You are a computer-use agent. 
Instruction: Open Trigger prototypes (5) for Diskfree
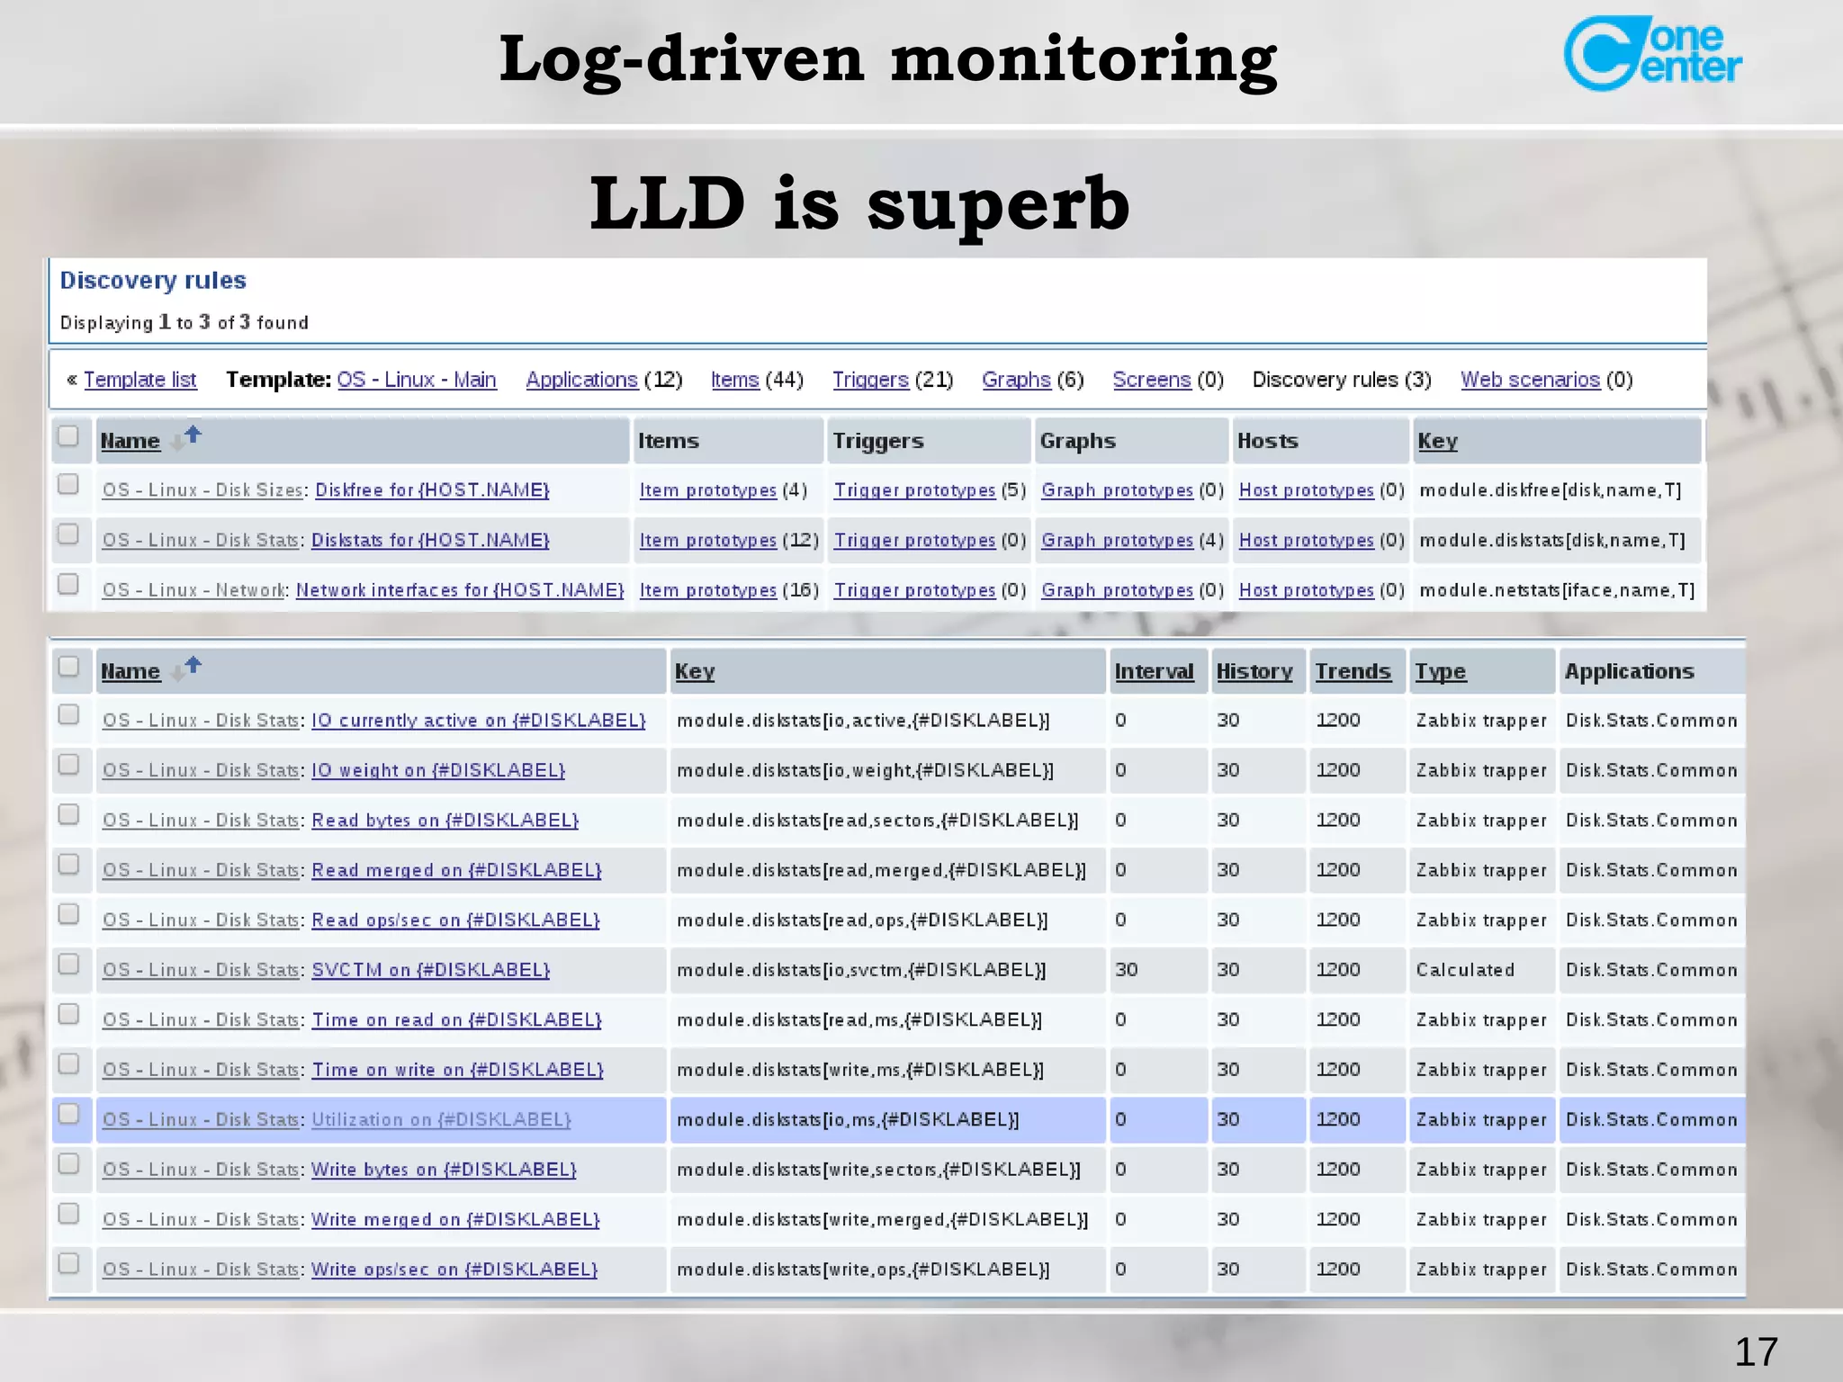pyautogui.click(x=915, y=490)
